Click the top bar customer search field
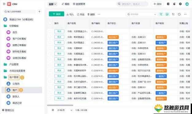Screen dimensions: 192x114 pyautogui.click(x=132, y=4)
